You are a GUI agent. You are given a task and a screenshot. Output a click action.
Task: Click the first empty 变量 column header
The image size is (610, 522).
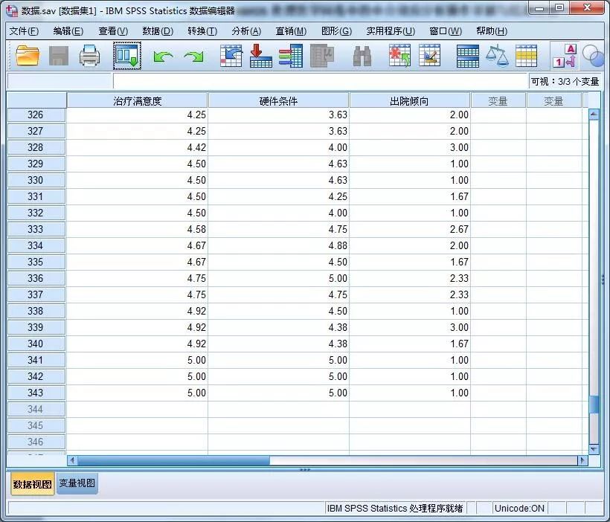point(498,100)
